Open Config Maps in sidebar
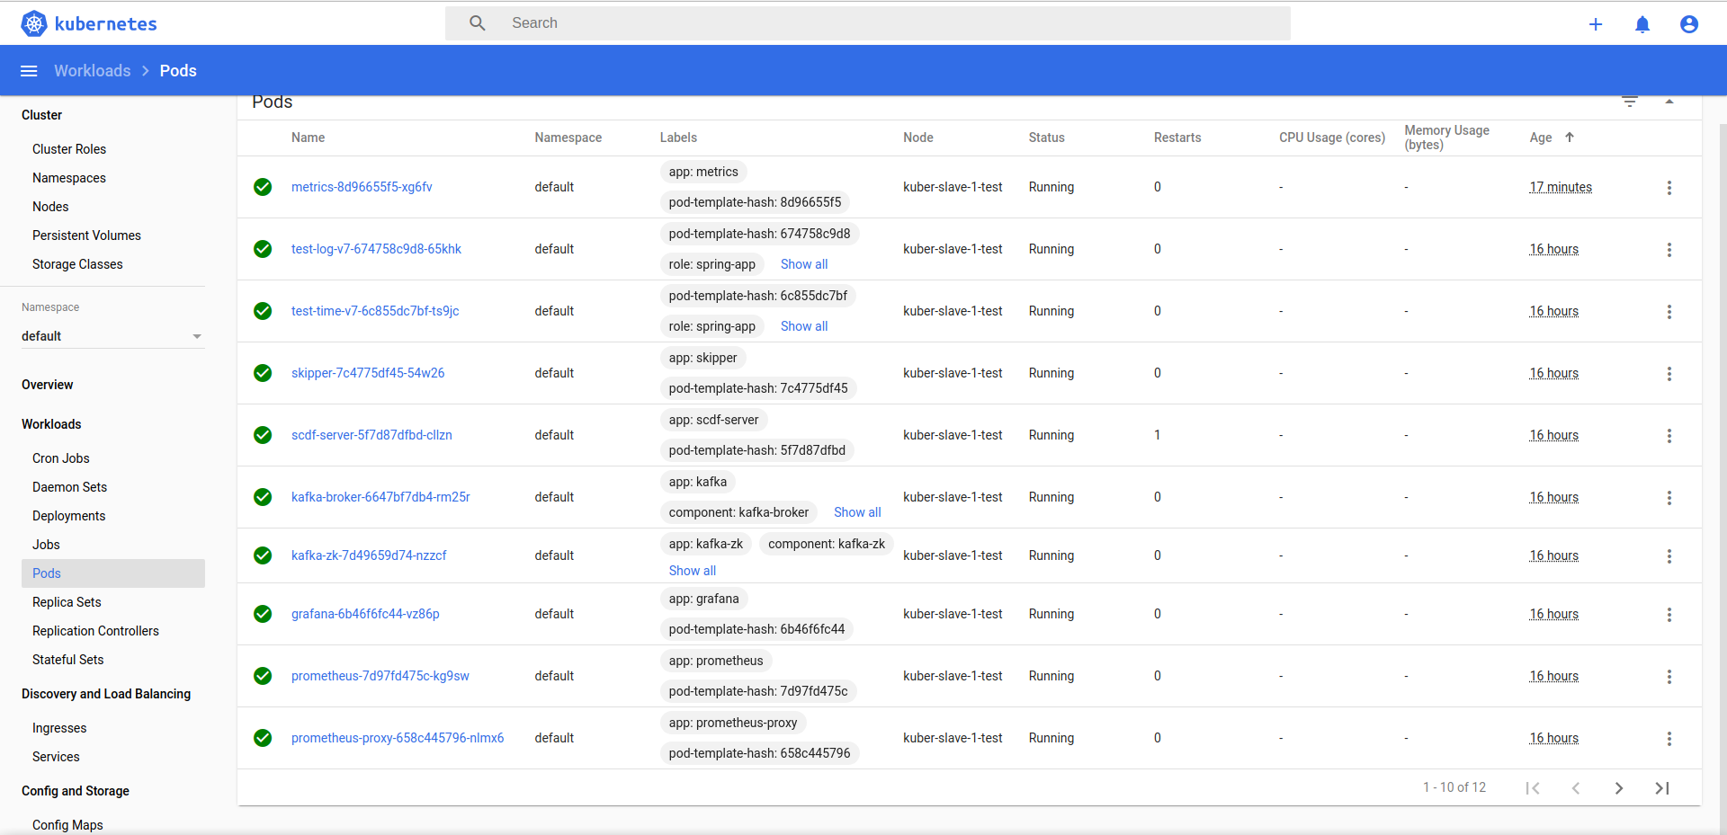The width and height of the screenshot is (1727, 835). point(67,825)
